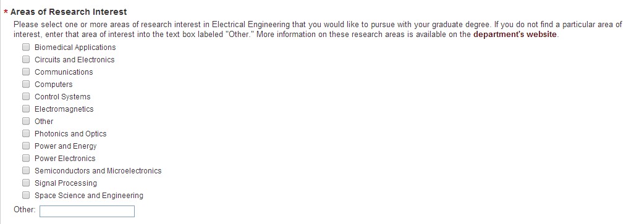Image resolution: width=626 pixels, height=224 pixels.
Task: Check the Biomedical Applications checkbox
Action: (x=26, y=47)
